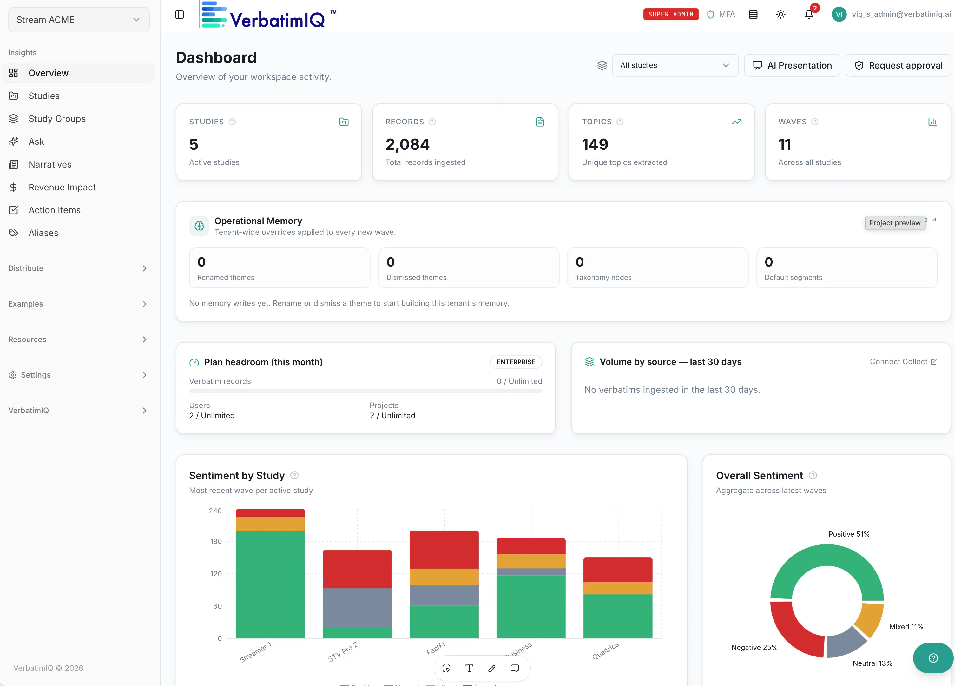Click the table/list view icon in header
955x686 pixels.
(753, 15)
